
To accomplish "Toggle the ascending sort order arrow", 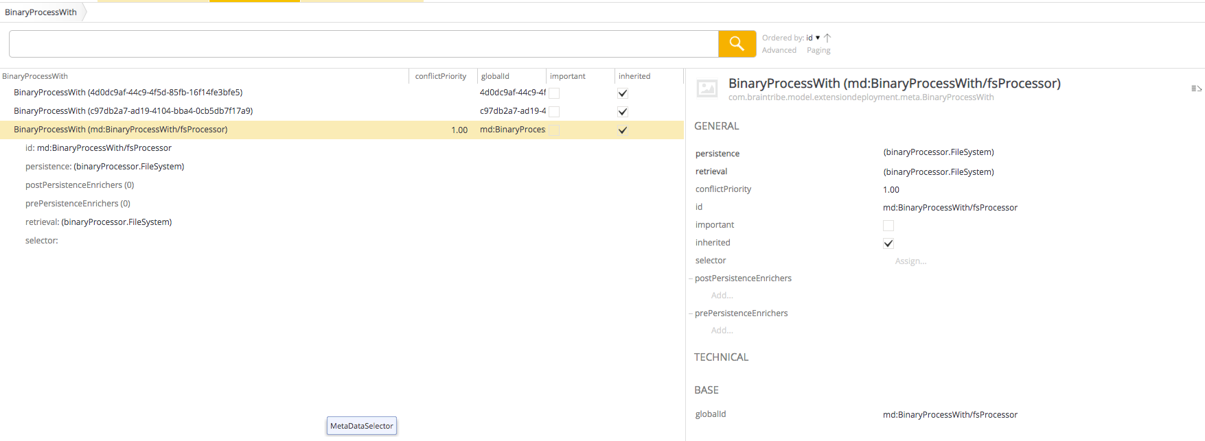I will coord(827,38).
